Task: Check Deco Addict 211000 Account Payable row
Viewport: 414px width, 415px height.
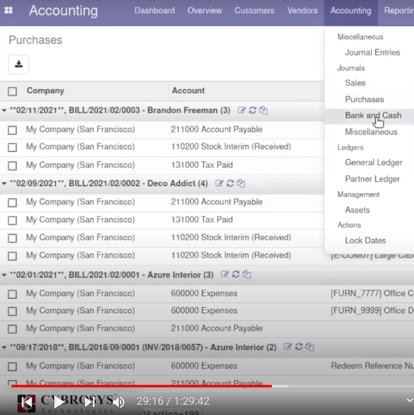Action: pyautogui.click(x=12, y=203)
